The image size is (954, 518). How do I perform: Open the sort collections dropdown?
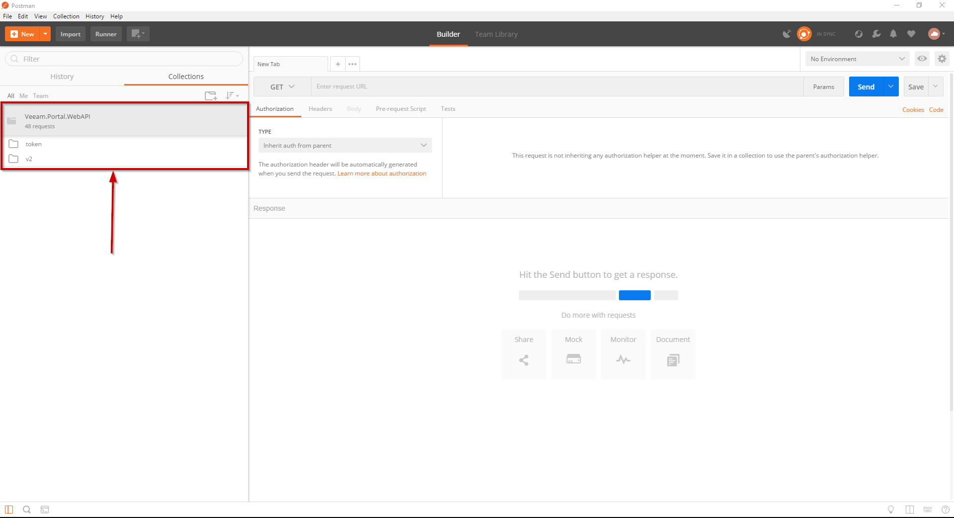[x=232, y=95]
